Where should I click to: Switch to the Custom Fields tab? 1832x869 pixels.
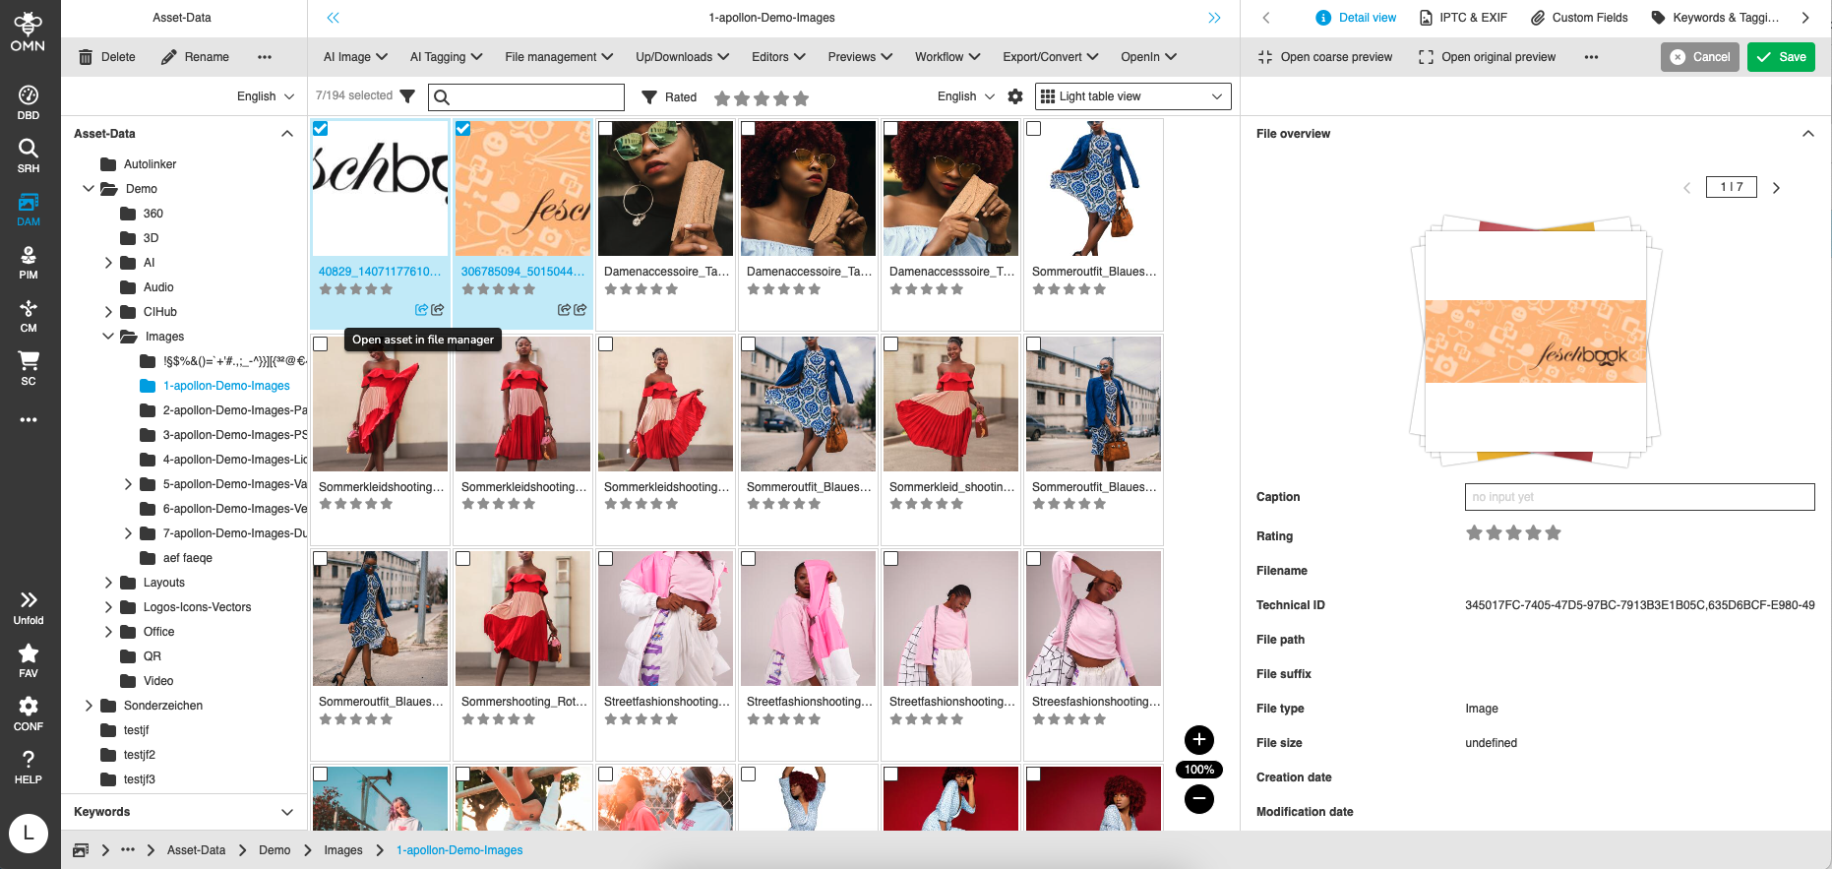coord(1579,18)
